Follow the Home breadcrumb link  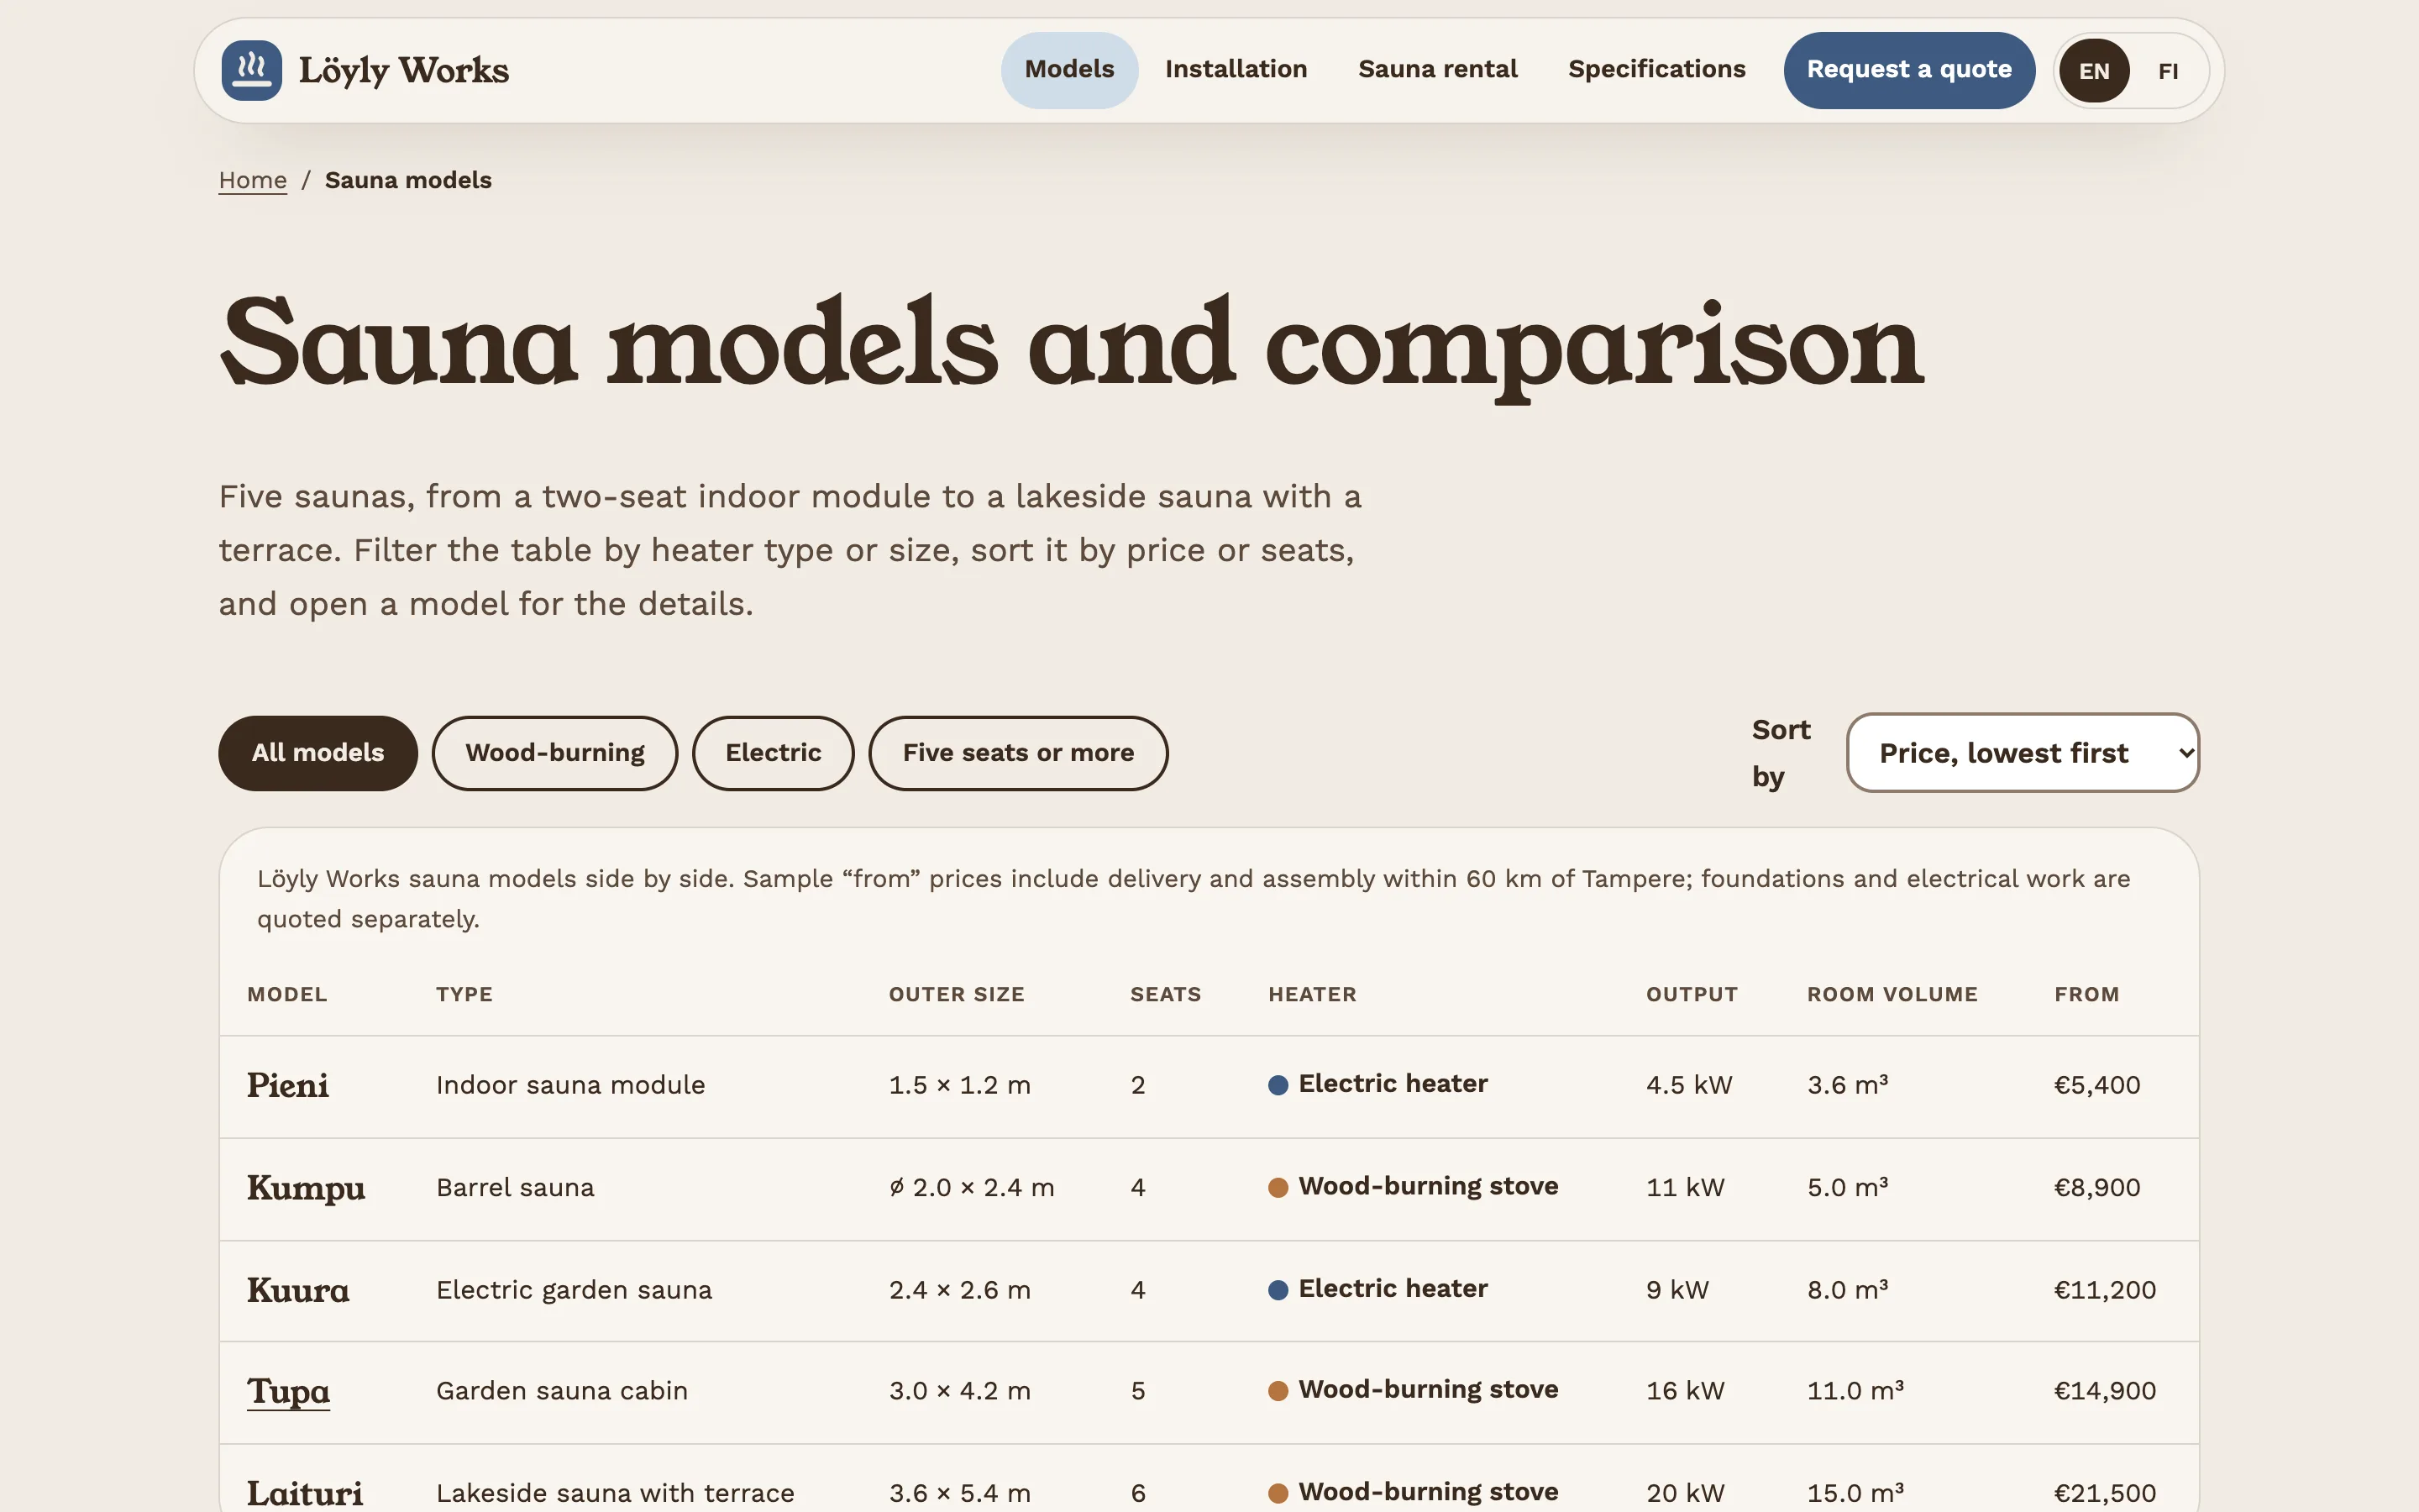pyautogui.click(x=252, y=180)
